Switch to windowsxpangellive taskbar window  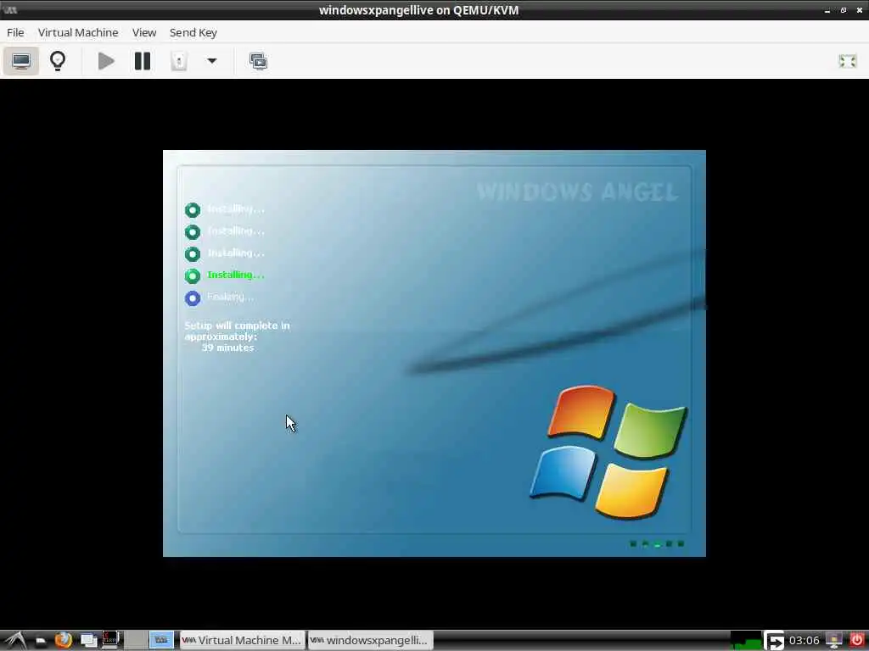click(x=370, y=641)
